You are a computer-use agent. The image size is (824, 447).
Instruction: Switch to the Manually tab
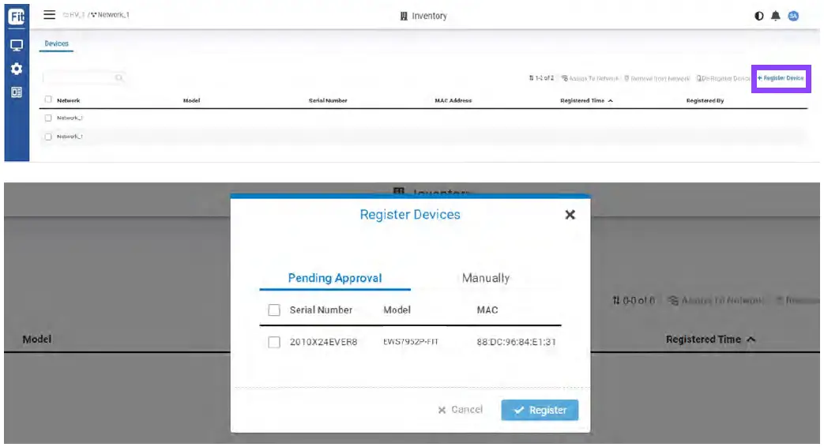[486, 278]
